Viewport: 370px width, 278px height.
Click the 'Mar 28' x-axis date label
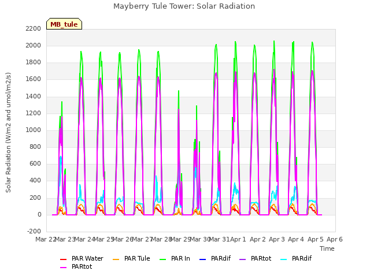click(161, 239)
